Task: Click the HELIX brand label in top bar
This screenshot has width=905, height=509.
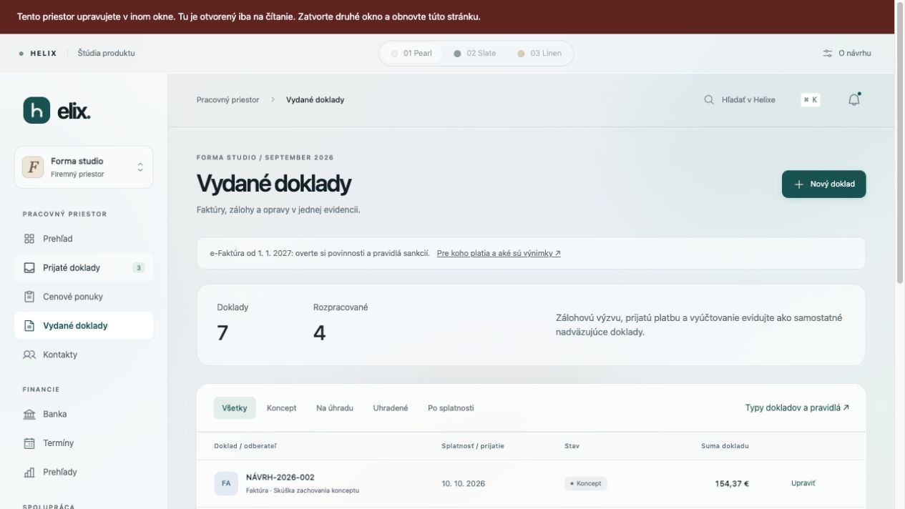Action: (x=43, y=54)
